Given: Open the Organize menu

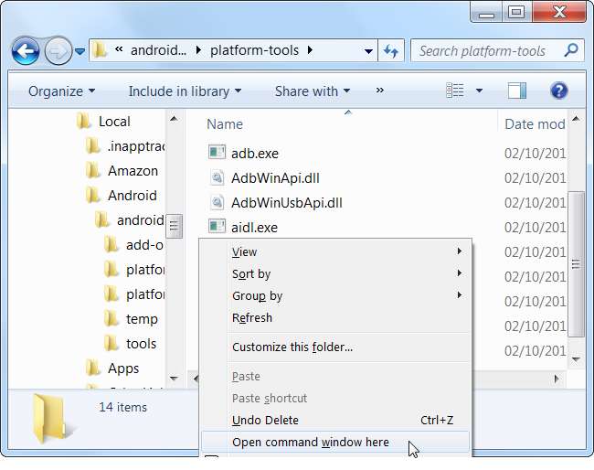Looking at the screenshot, I should point(61,91).
